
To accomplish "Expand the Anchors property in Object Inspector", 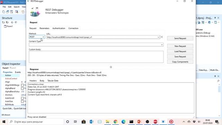I will coord(3,95).
